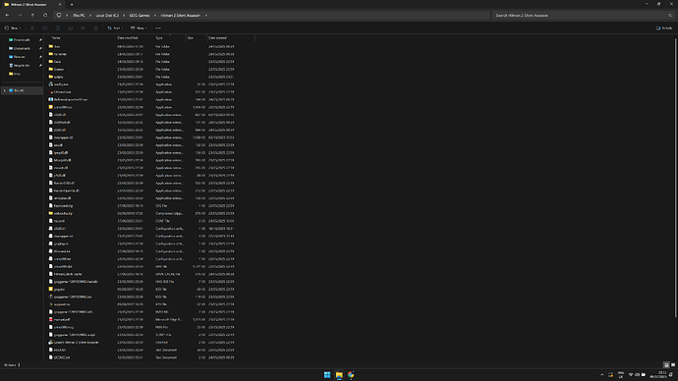
Task: Expand This PC in the navigation tree
Action: tap(5, 90)
